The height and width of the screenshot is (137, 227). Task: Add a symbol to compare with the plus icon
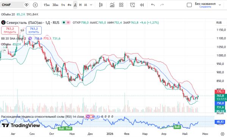point(35,5)
